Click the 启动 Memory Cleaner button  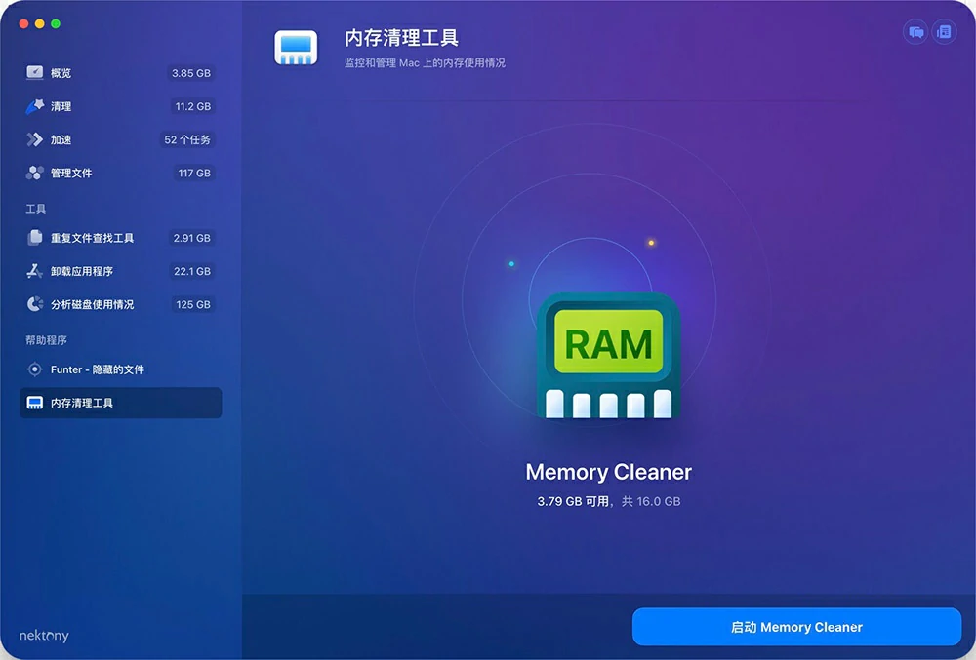(x=796, y=627)
